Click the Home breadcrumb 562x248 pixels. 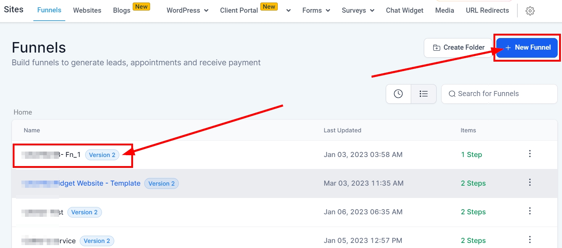point(23,112)
